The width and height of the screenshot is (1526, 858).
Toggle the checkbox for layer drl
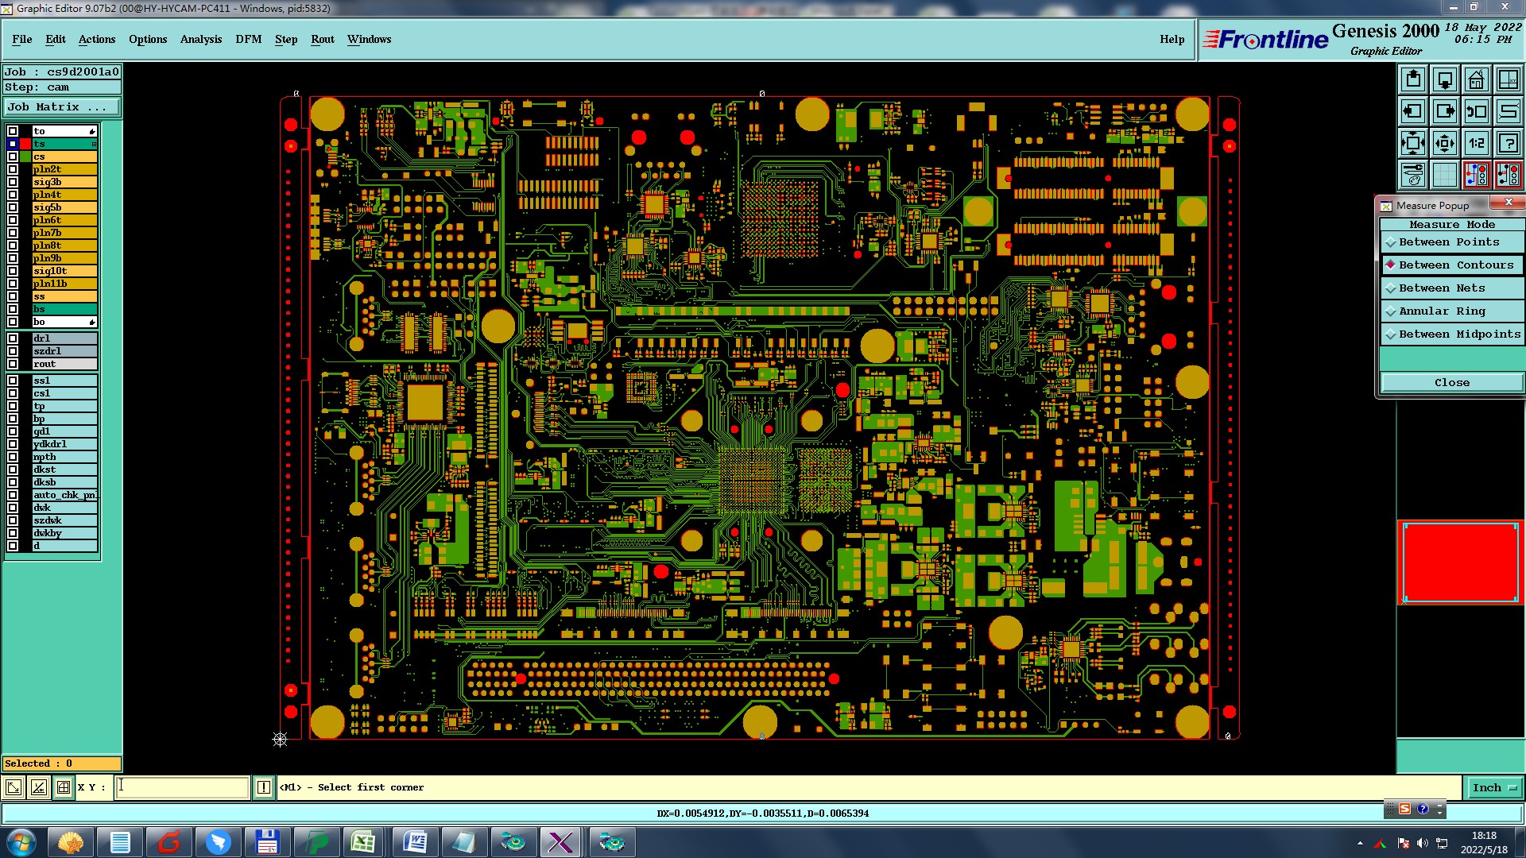point(13,338)
